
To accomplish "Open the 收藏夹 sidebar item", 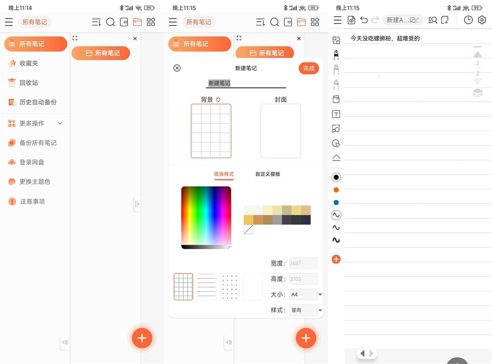I will tap(28, 63).
